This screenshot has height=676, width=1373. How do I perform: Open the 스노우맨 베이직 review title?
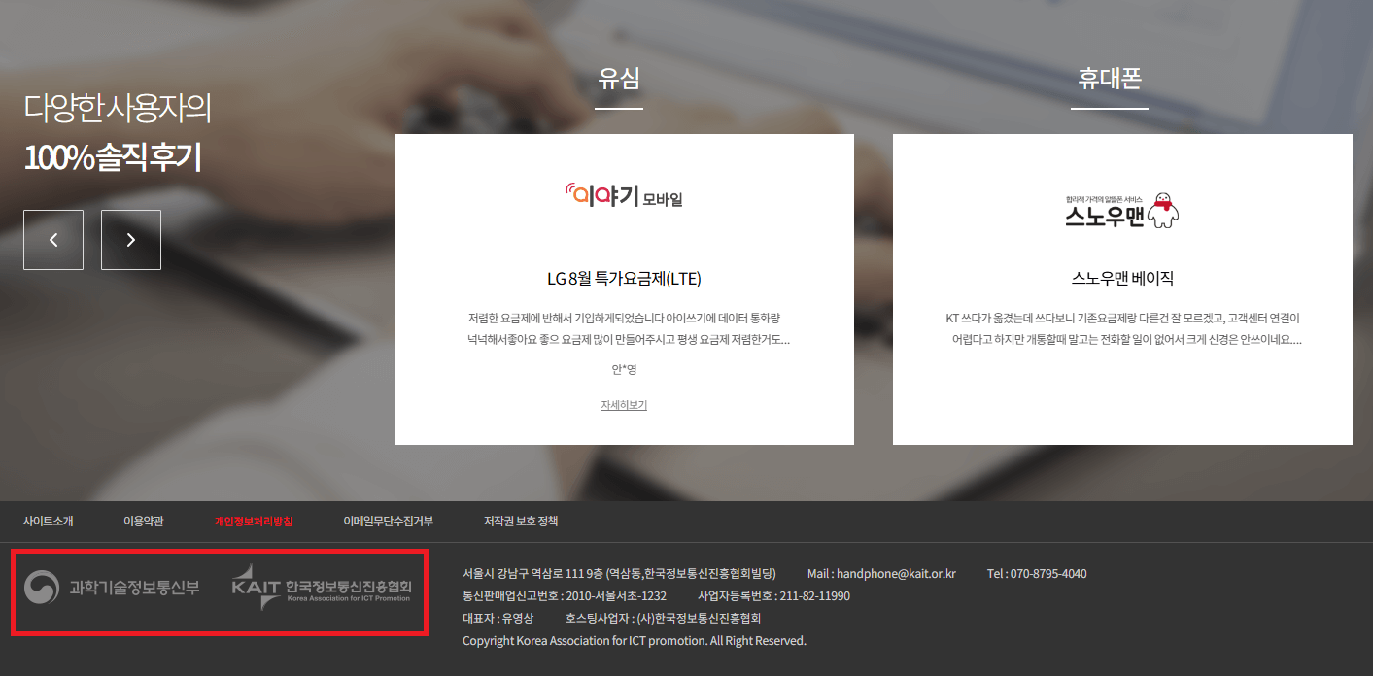pos(1122,279)
